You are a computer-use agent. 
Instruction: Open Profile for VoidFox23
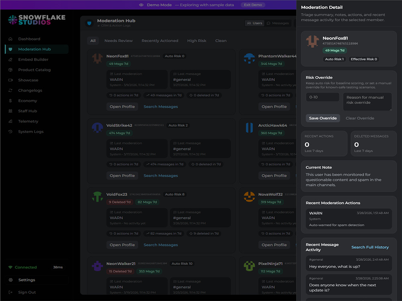[122, 245]
